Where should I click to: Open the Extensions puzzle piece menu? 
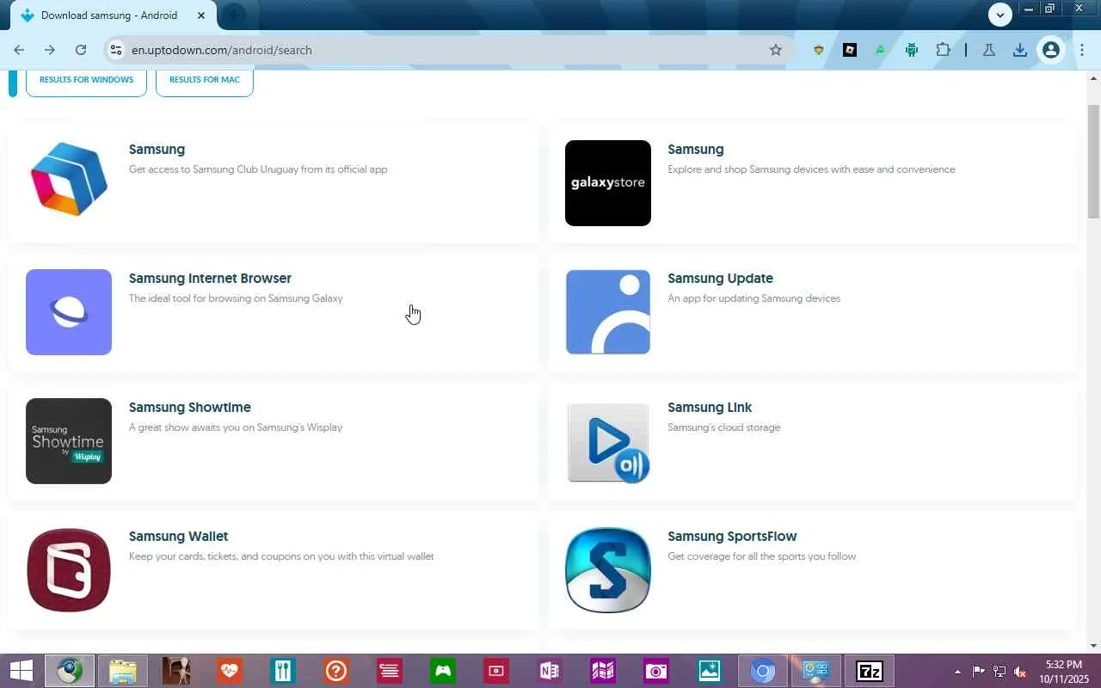pyautogui.click(x=944, y=50)
